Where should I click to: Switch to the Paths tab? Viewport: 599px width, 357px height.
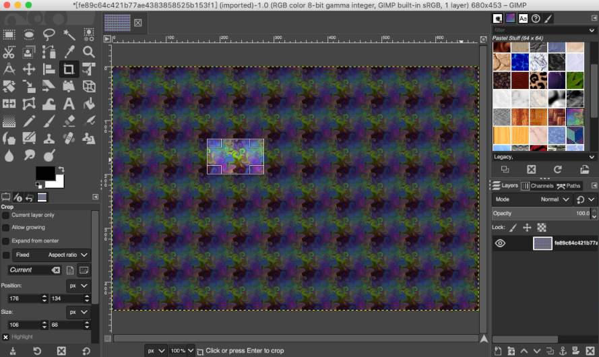click(x=569, y=185)
